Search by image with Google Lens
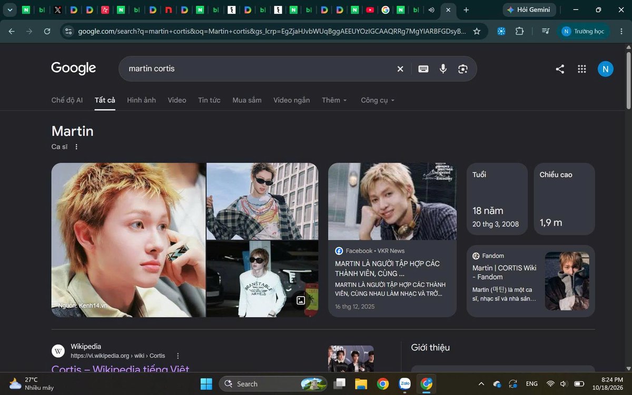Image resolution: width=632 pixels, height=395 pixels. click(x=463, y=68)
